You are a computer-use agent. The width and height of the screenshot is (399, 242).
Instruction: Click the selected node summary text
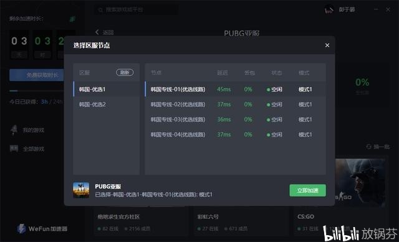click(x=154, y=195)
